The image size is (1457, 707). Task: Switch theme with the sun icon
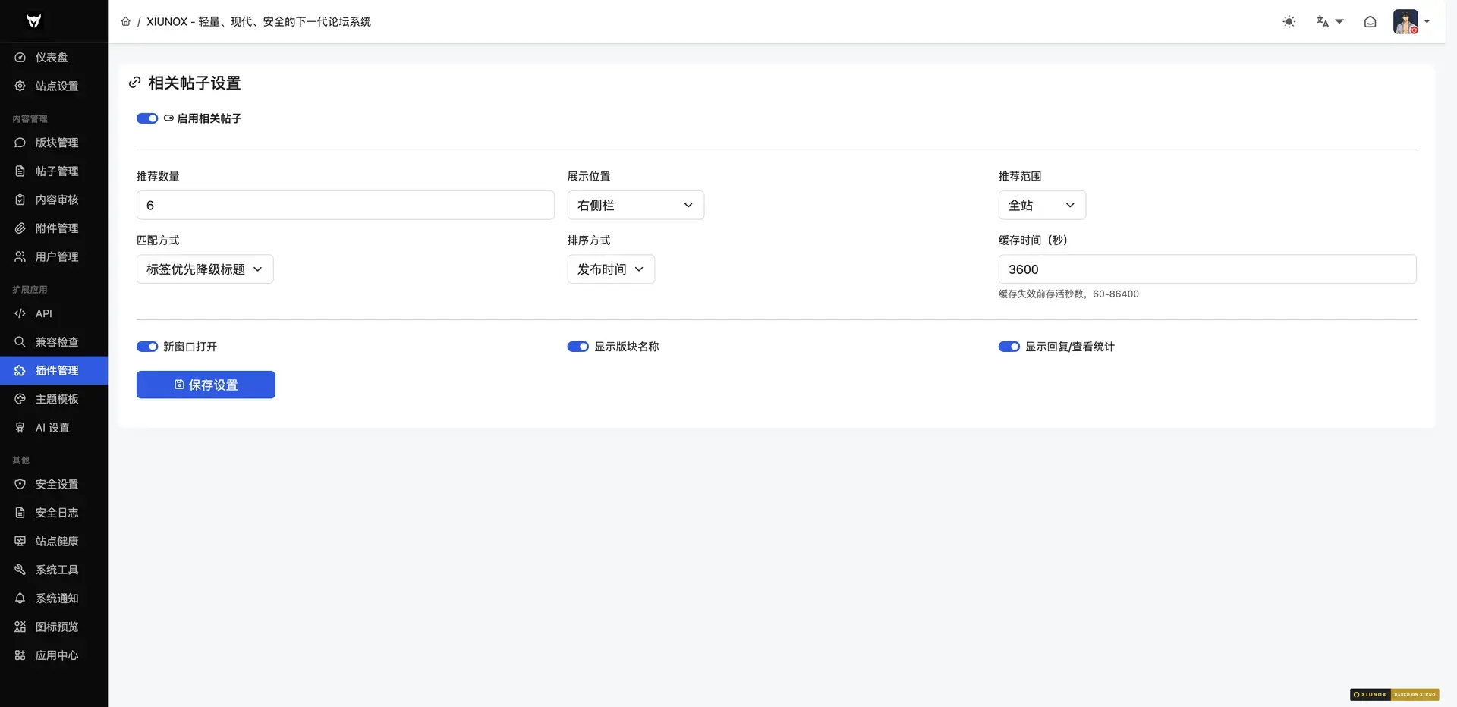click(x=1289, y=22)
